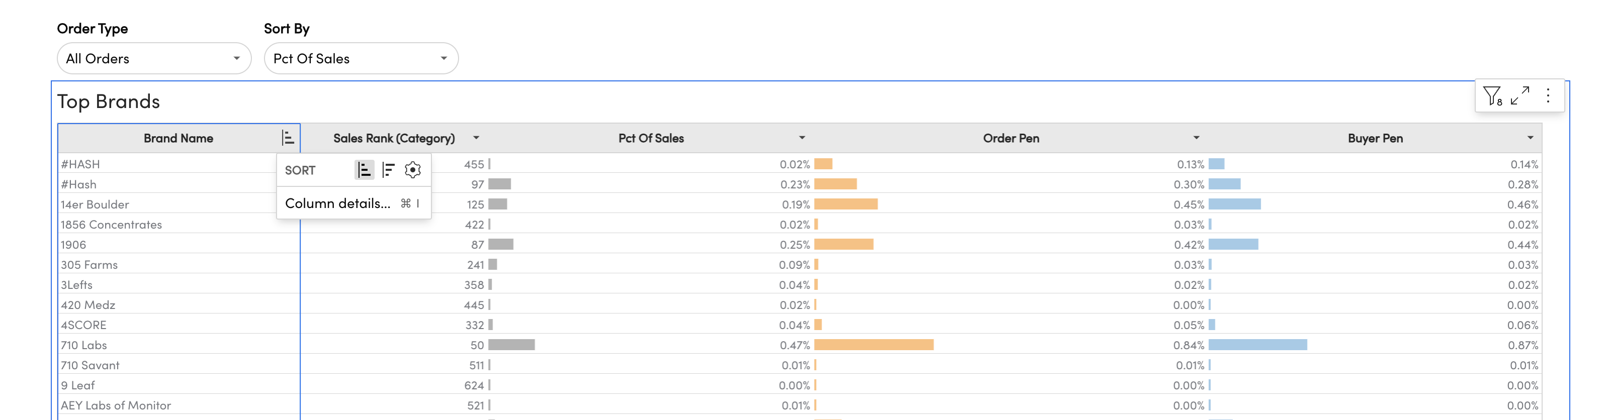Click the Top Brands tile title
Viewport: 1608px width, 420px height.
pos(109,101)
